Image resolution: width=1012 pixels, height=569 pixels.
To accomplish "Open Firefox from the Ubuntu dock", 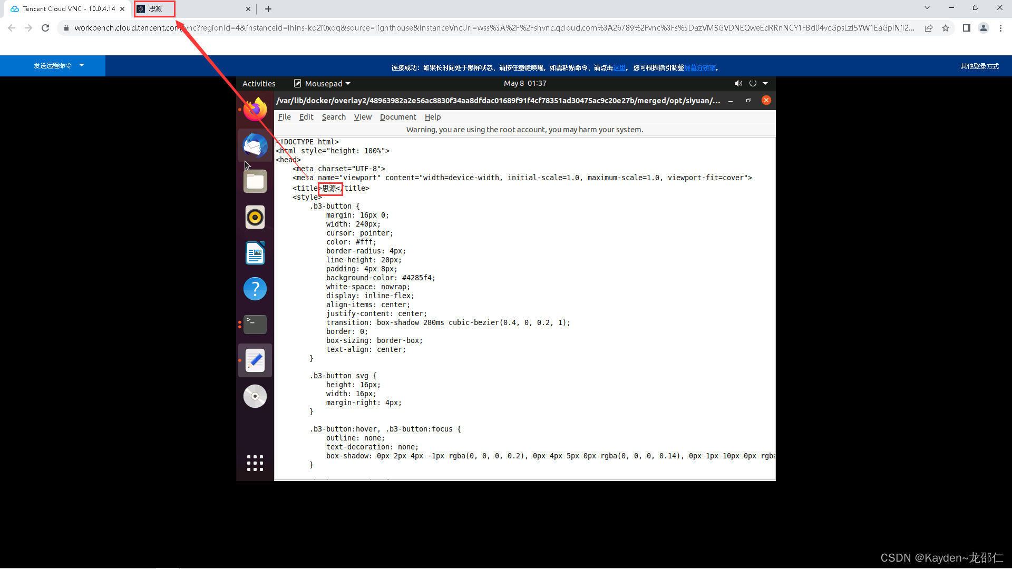I will (255, 110).
